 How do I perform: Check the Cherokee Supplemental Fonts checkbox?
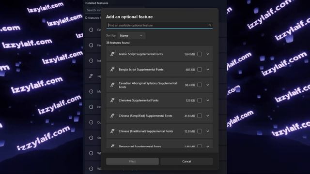(x=200, y=100)
